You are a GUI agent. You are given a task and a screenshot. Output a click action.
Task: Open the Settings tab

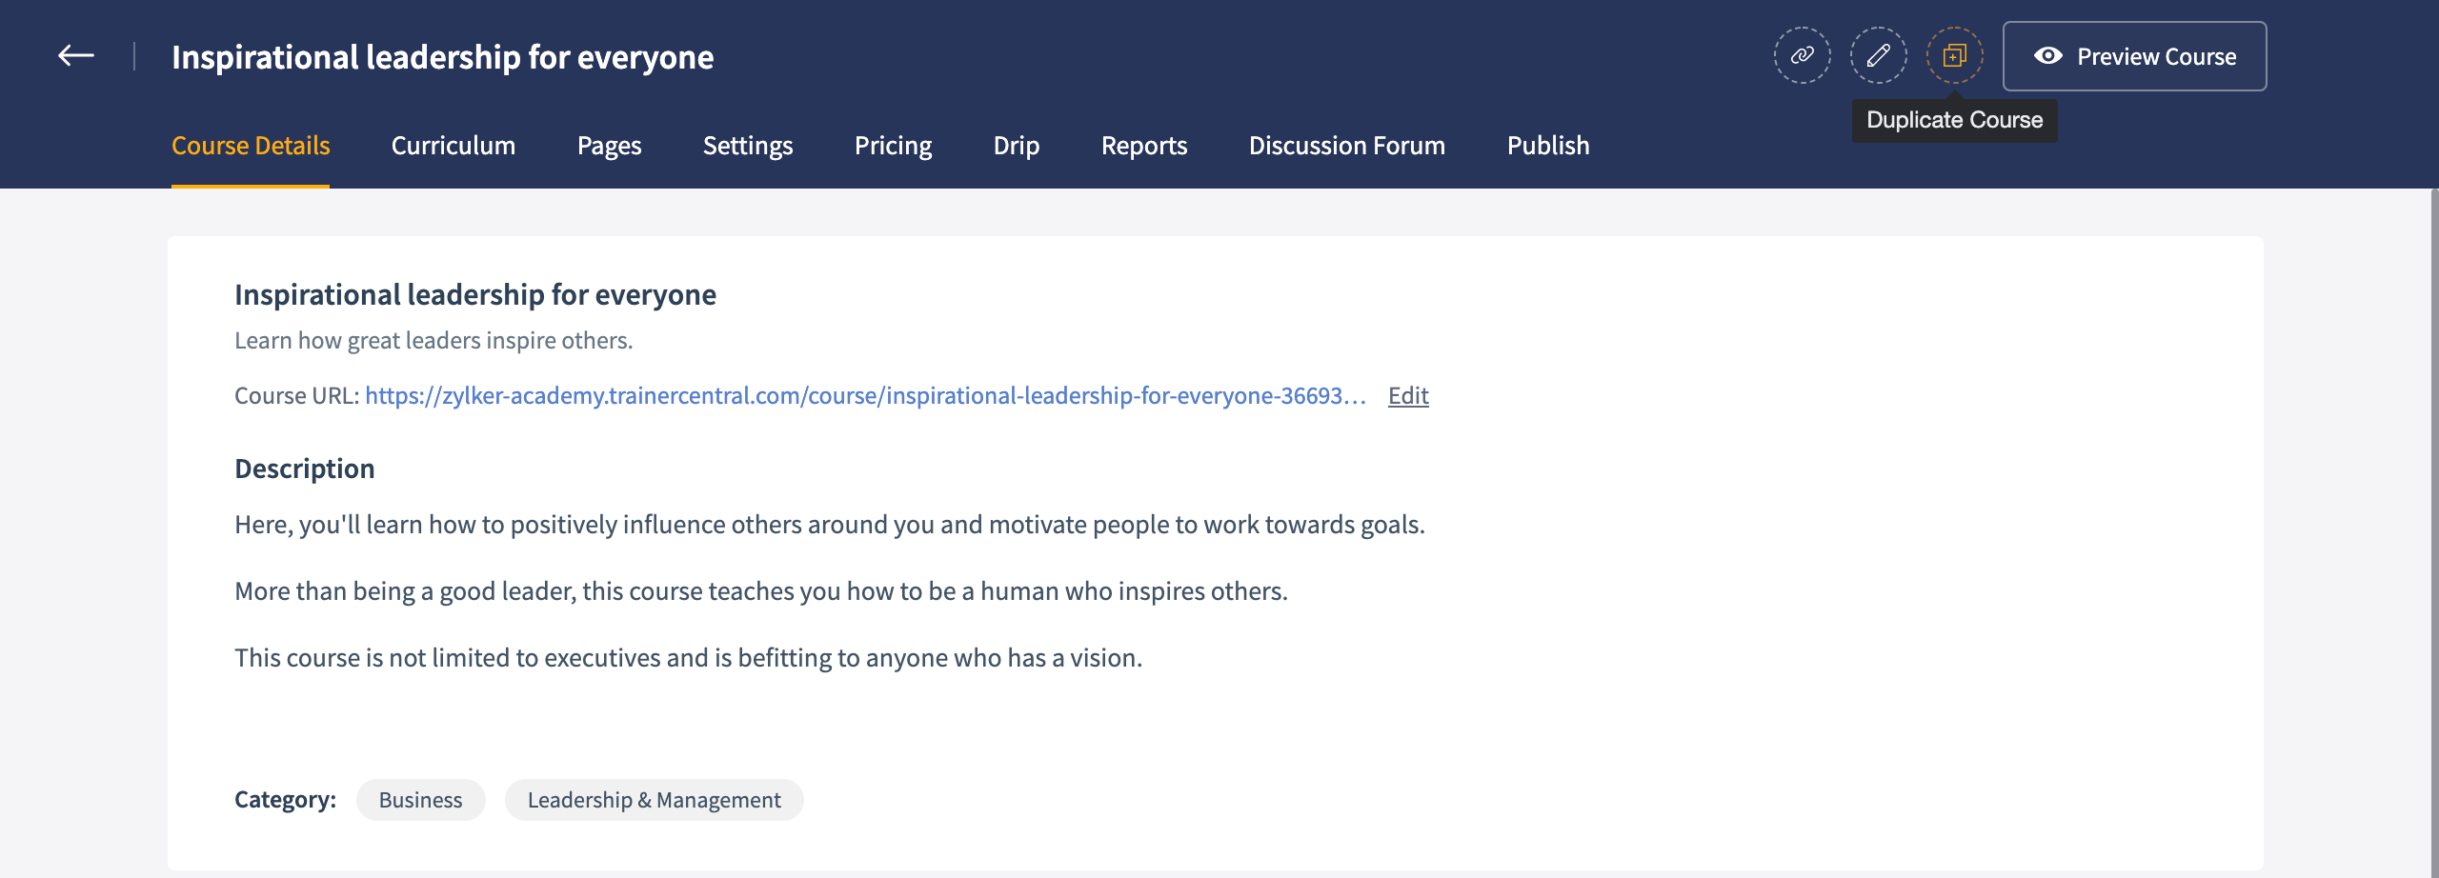[748, 146]
